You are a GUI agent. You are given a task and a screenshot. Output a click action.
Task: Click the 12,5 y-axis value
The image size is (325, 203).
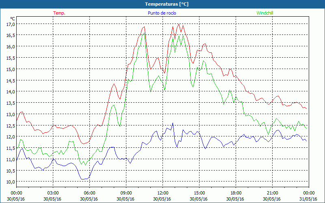11,125
